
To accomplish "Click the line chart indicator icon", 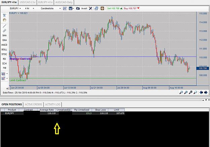I will [65, 8].
